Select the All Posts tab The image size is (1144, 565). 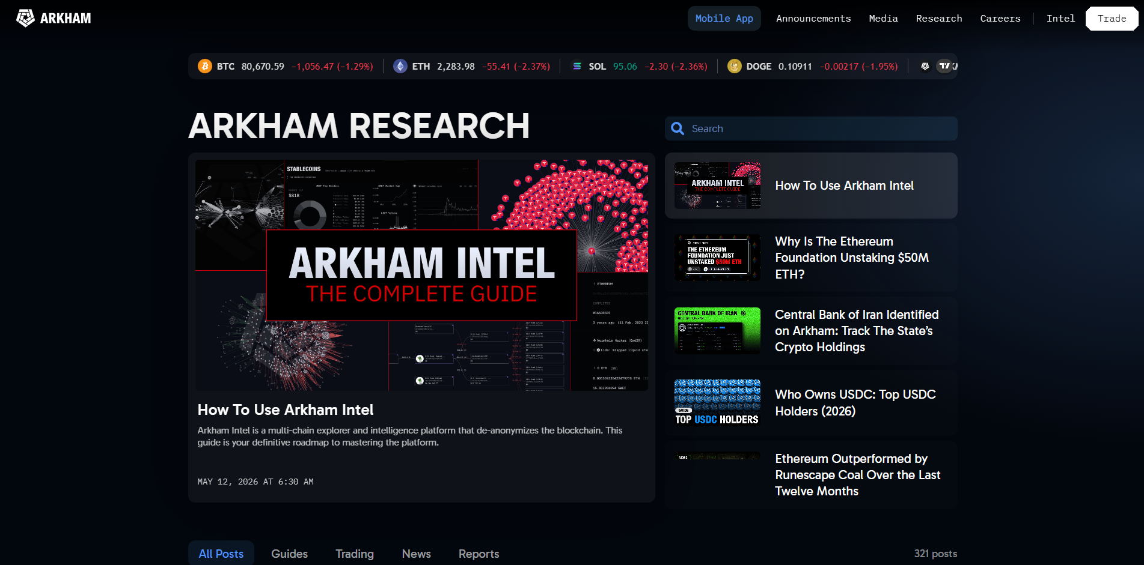pos(221,554)
